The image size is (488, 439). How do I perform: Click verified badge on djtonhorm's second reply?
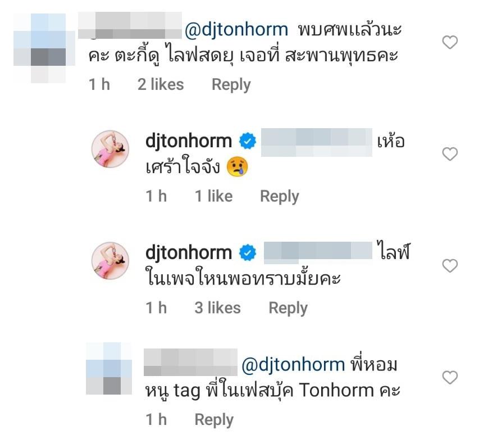pos(248,252)
